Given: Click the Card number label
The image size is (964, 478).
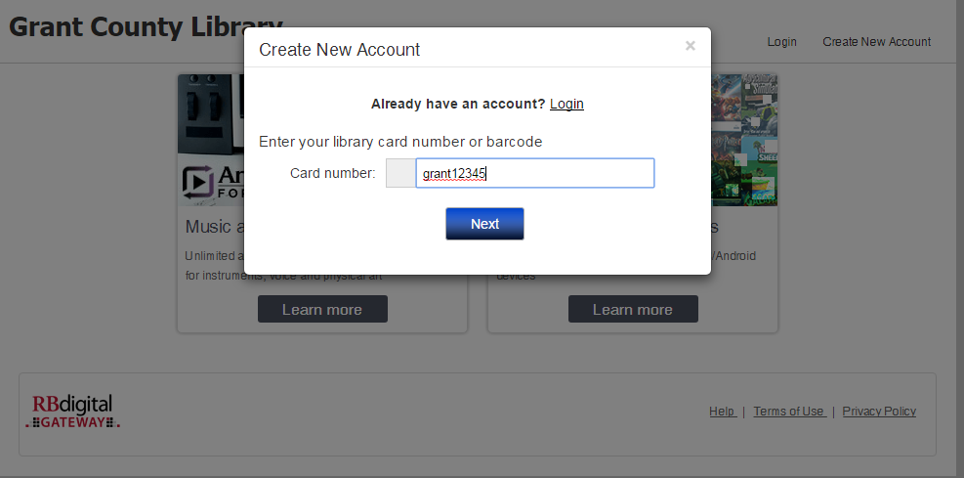Looking at the screenshot, I should point(333,173).
